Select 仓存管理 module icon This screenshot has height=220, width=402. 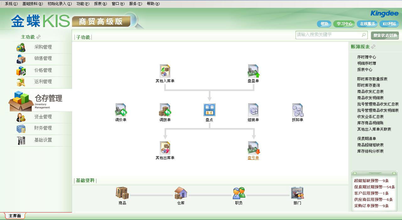pyautogui.click(x=21, y=101)
